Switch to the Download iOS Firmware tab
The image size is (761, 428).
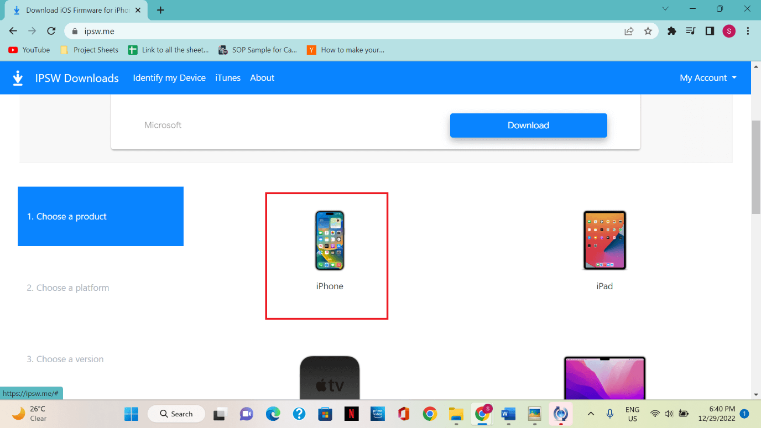pyautogui.click(x=72, y=9)
